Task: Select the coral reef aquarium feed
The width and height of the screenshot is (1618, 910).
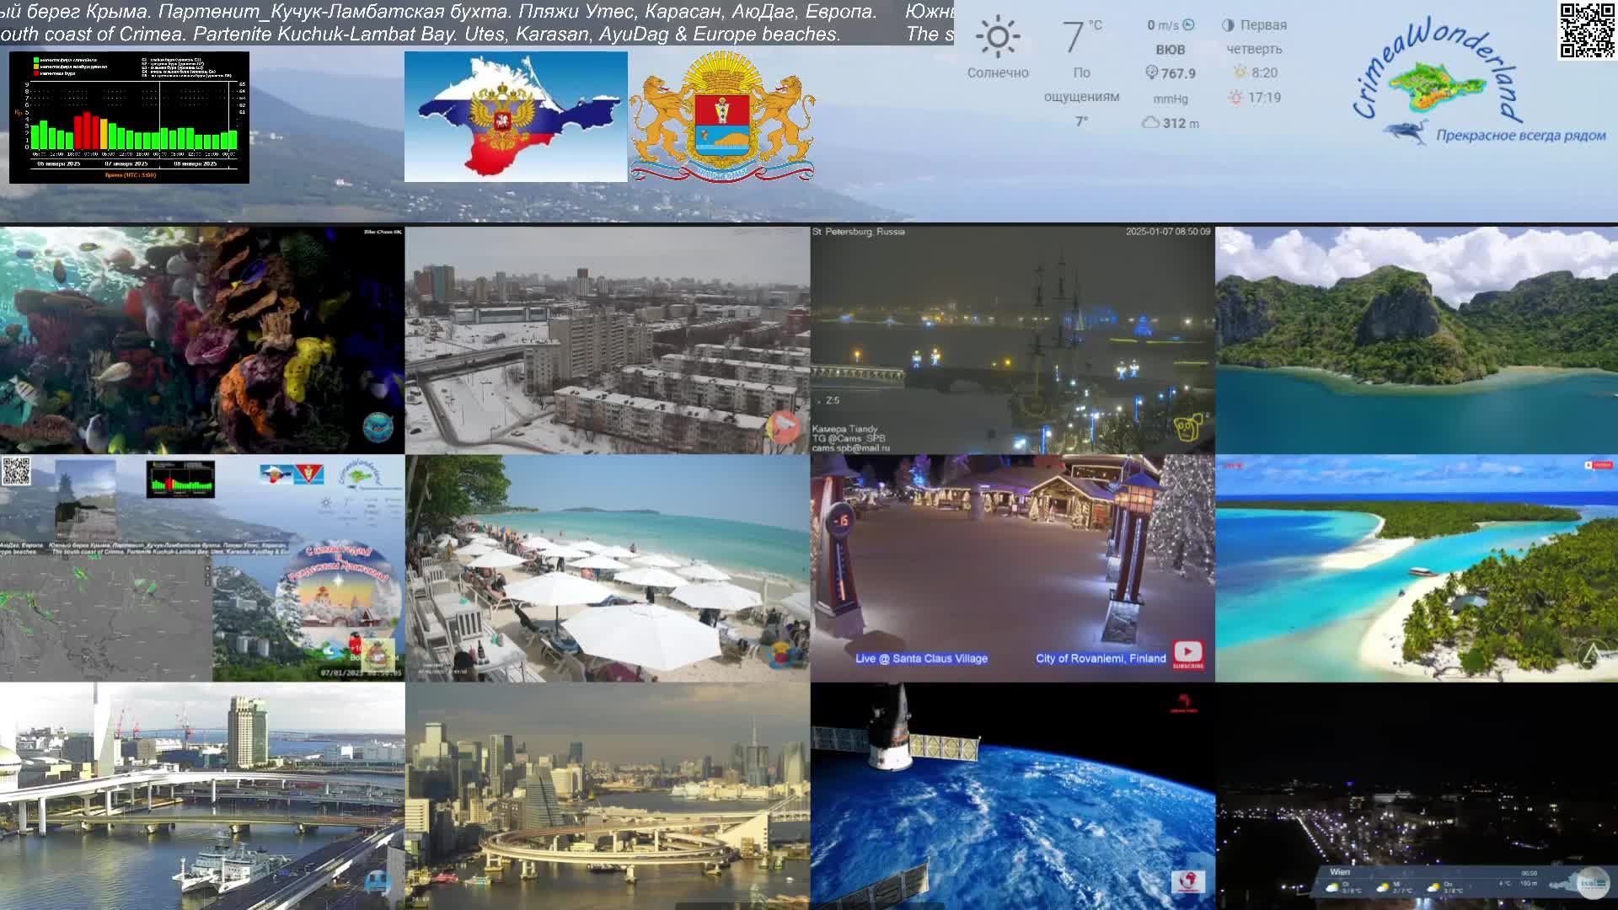Action: (202, 340)
